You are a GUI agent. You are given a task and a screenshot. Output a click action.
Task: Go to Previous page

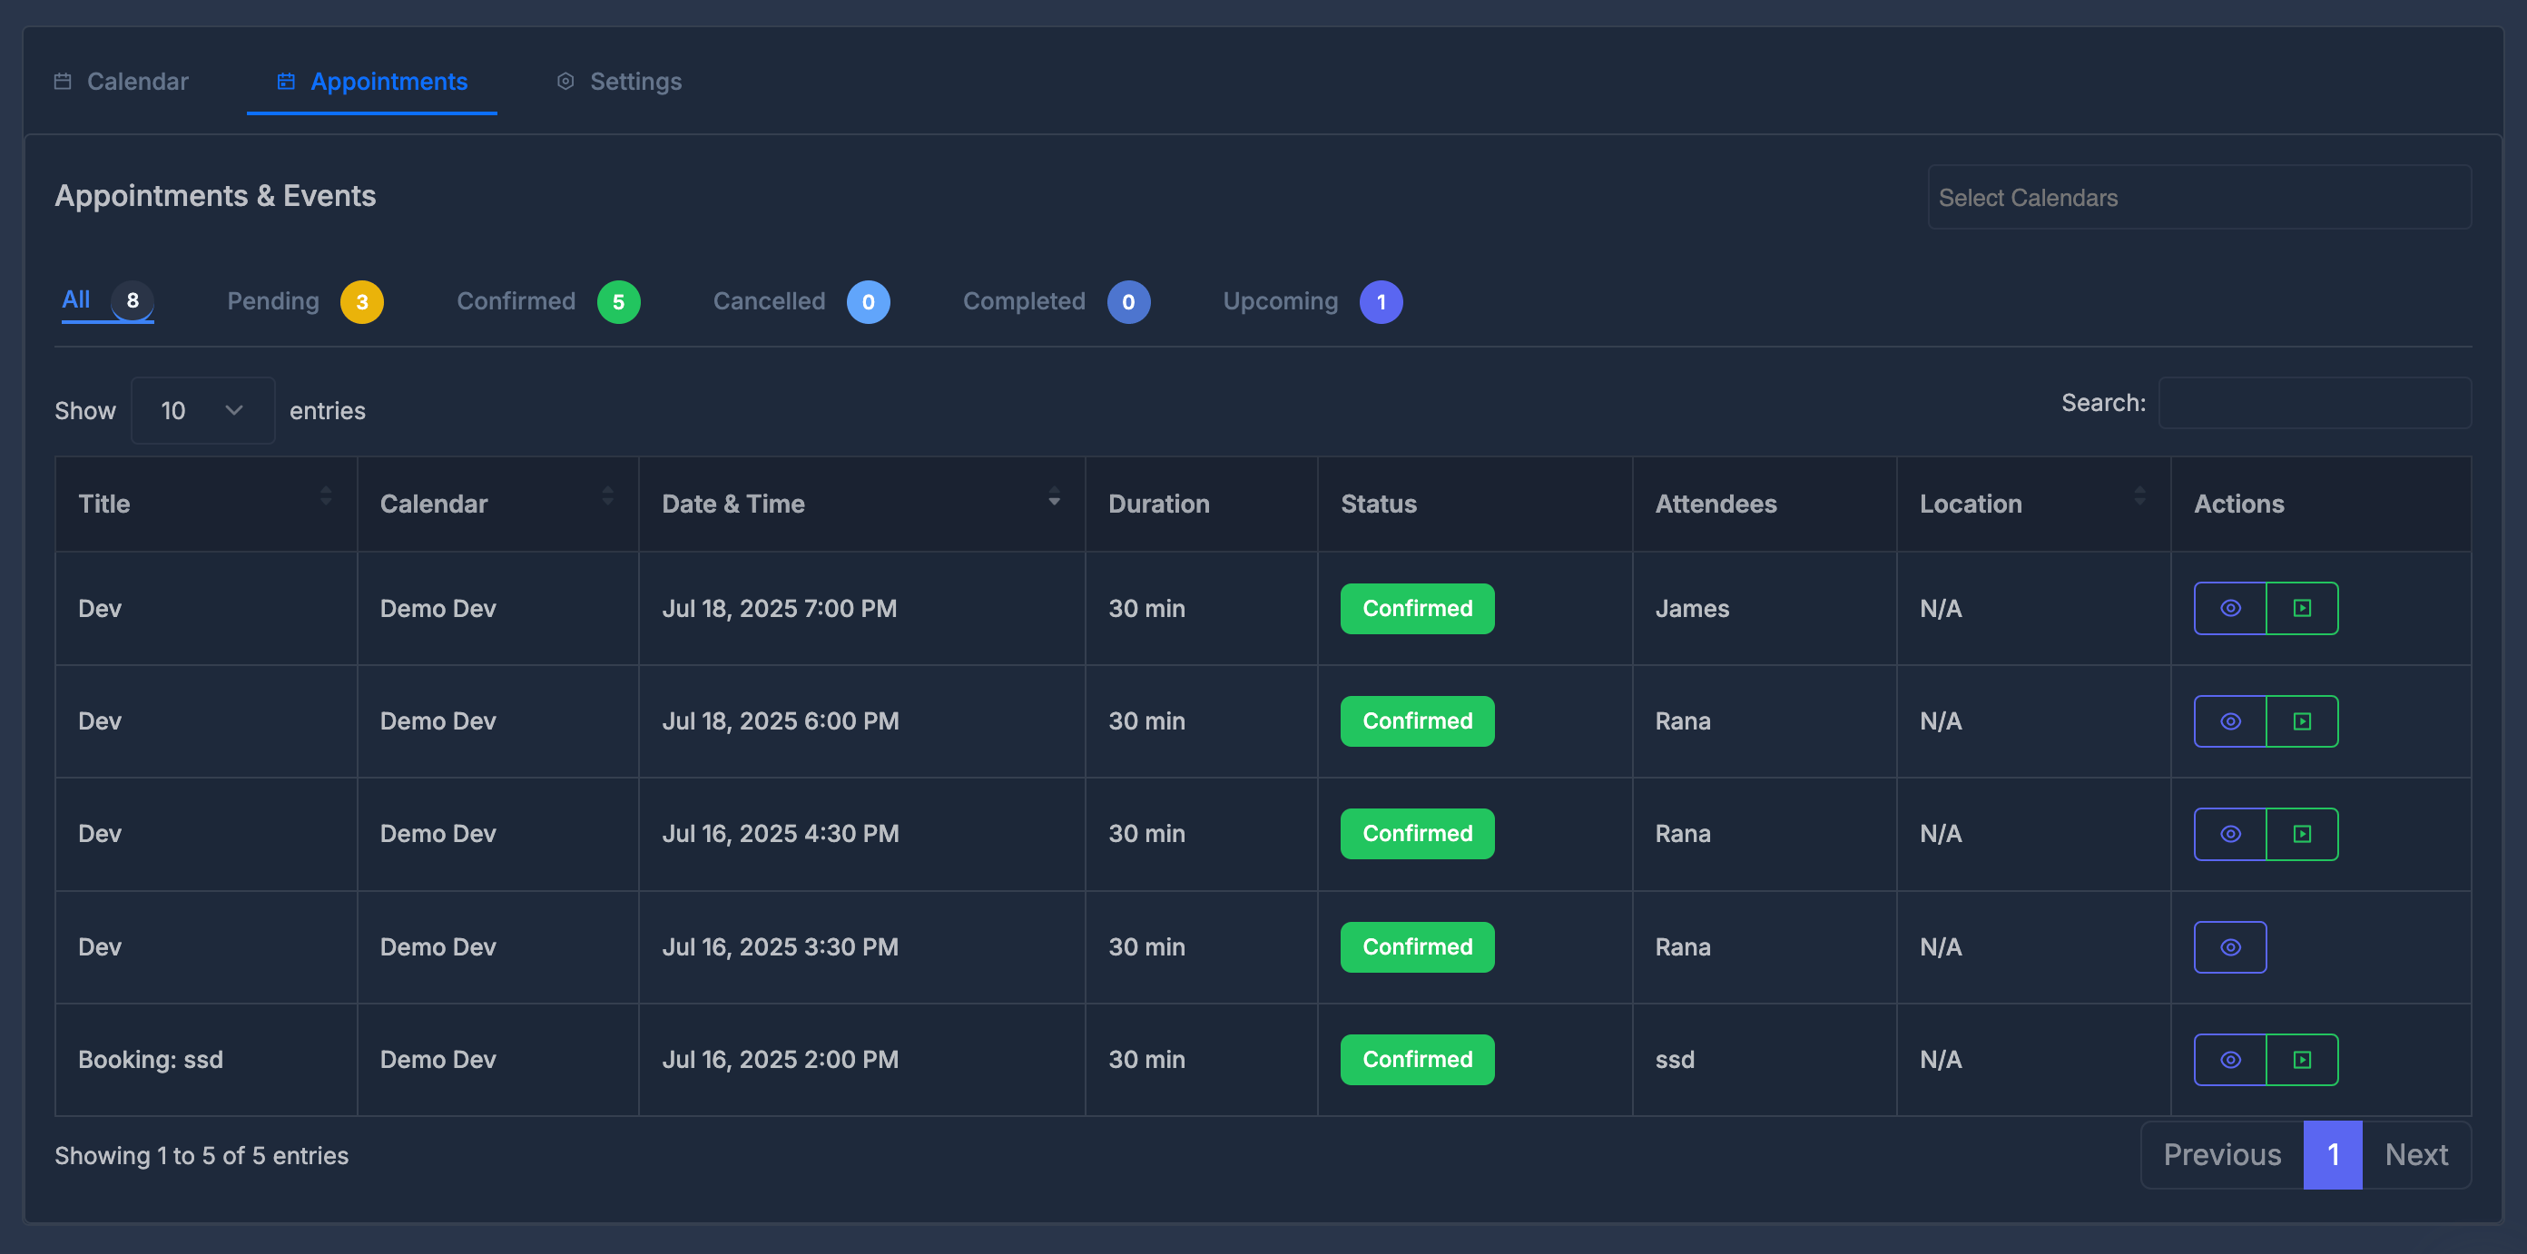[x=2222, y=1155]
